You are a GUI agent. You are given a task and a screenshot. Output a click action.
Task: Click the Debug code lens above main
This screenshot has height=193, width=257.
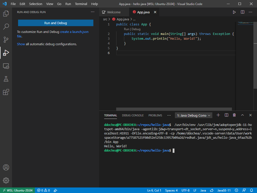click(136, 29)
